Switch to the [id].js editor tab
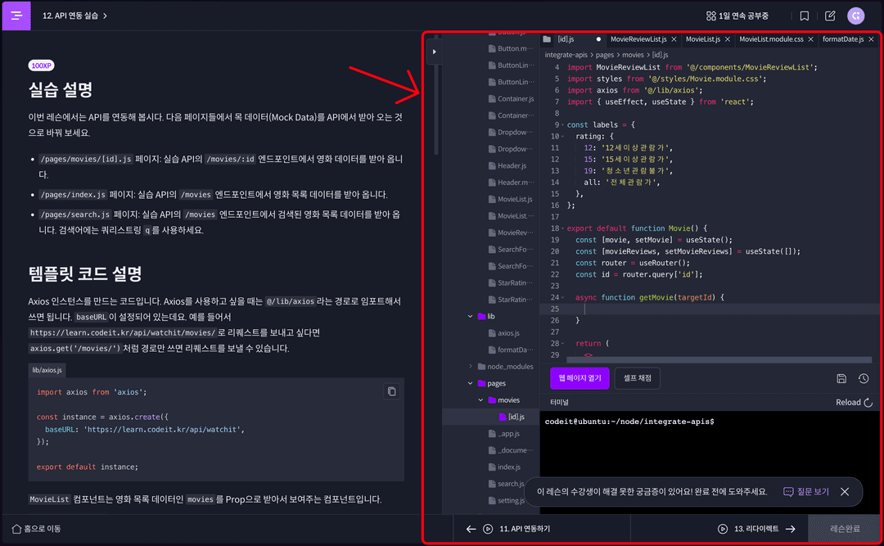Screen dimensions: 884x546 point(566,39)
